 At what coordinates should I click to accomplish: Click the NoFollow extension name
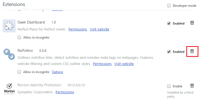(25, 50)
